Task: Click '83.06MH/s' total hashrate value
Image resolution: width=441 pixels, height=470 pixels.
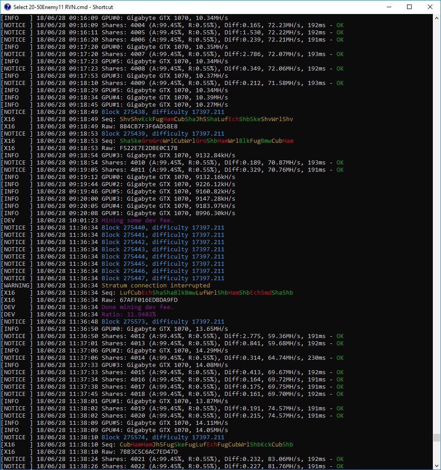Action: [x=284, y=459]
